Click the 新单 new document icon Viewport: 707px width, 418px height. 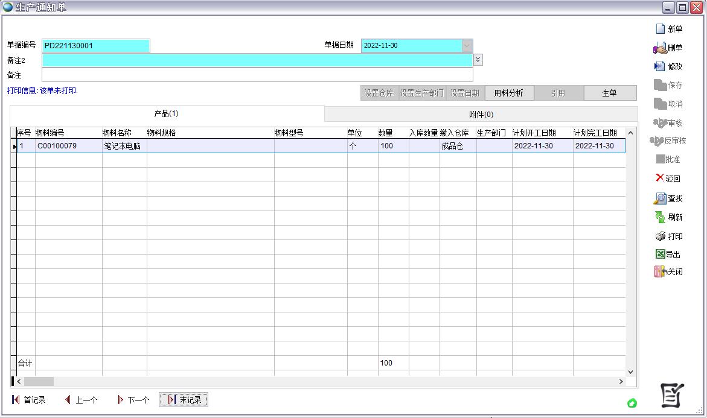[x=661, y=29]
